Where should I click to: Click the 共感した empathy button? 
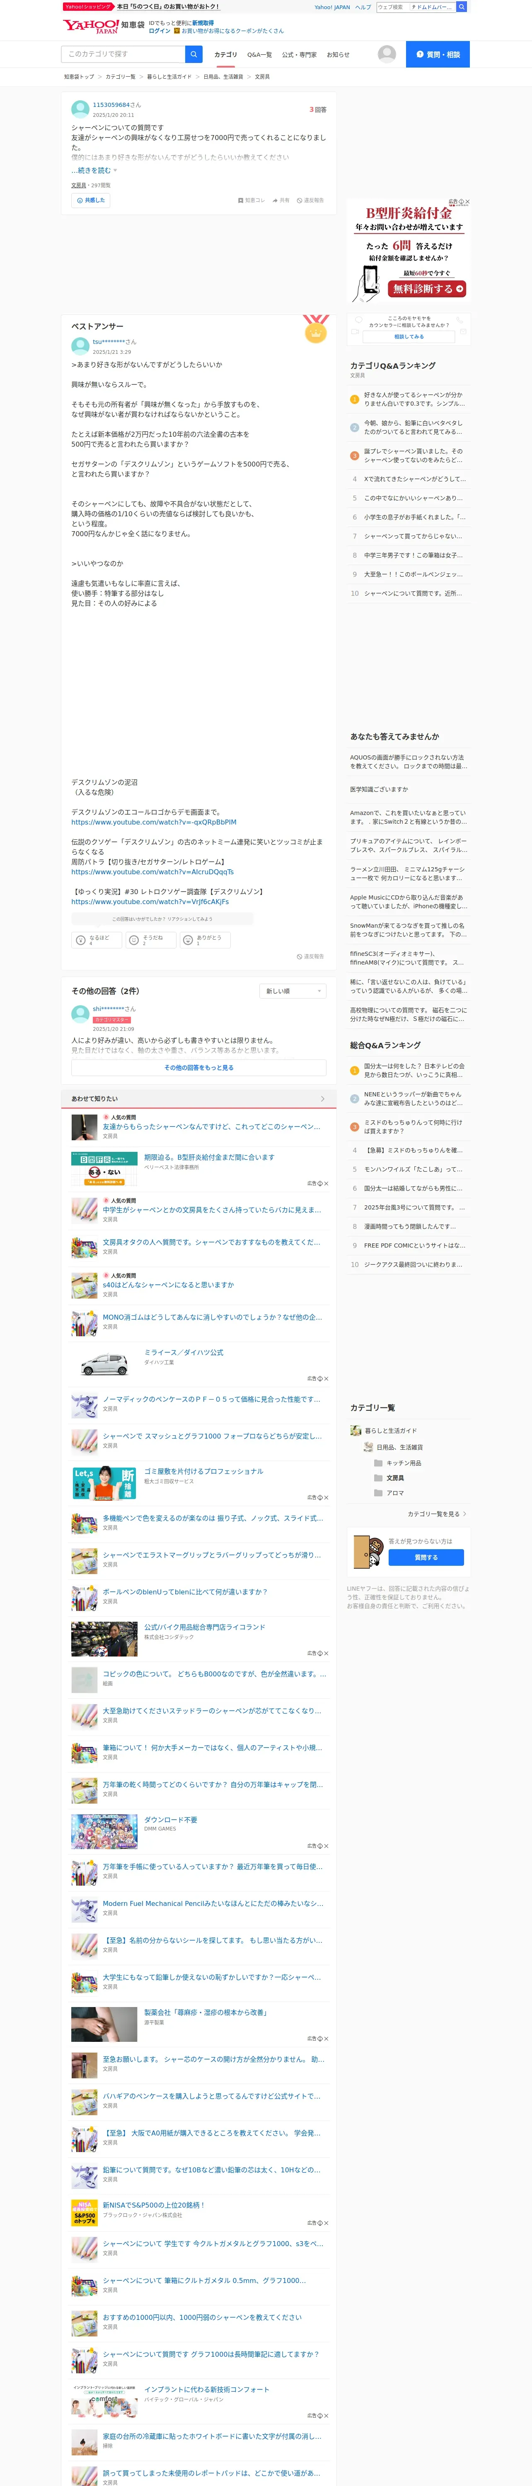(x=91, y=201)
